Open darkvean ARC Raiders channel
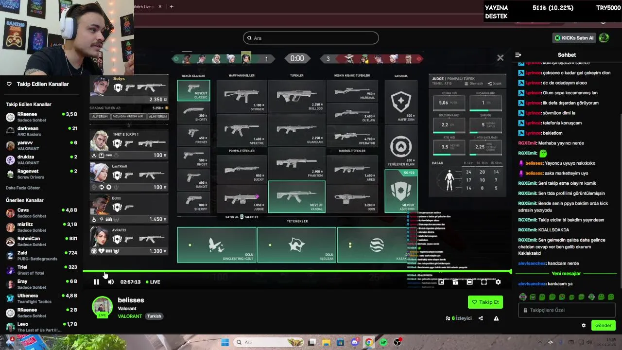 [x=41, y=131]
